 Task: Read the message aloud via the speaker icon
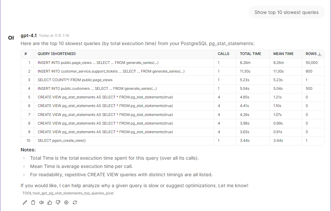[41, 202]
